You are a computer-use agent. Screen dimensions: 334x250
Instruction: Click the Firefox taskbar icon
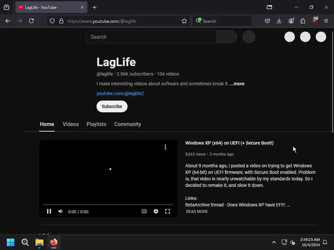pos(54,242)
